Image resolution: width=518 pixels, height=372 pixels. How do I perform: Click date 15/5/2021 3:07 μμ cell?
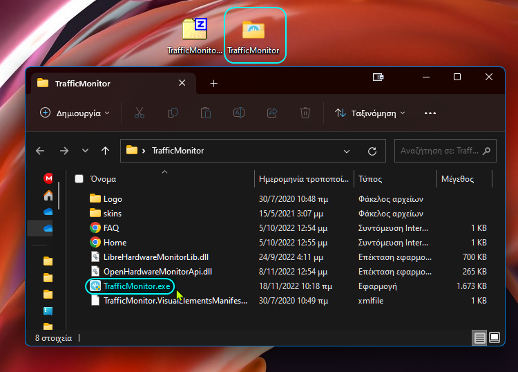tap(291, 213)
